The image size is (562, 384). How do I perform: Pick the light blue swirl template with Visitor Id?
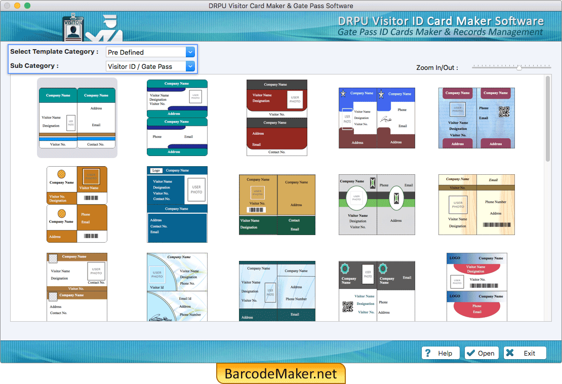pos(177,287)
